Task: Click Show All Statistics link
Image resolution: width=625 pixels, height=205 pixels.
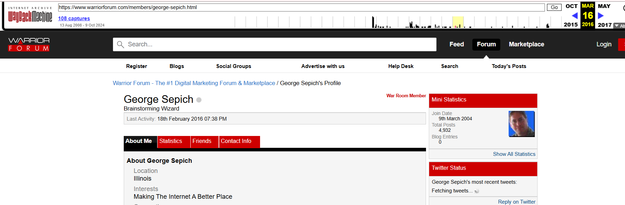Action: point(514,154)
